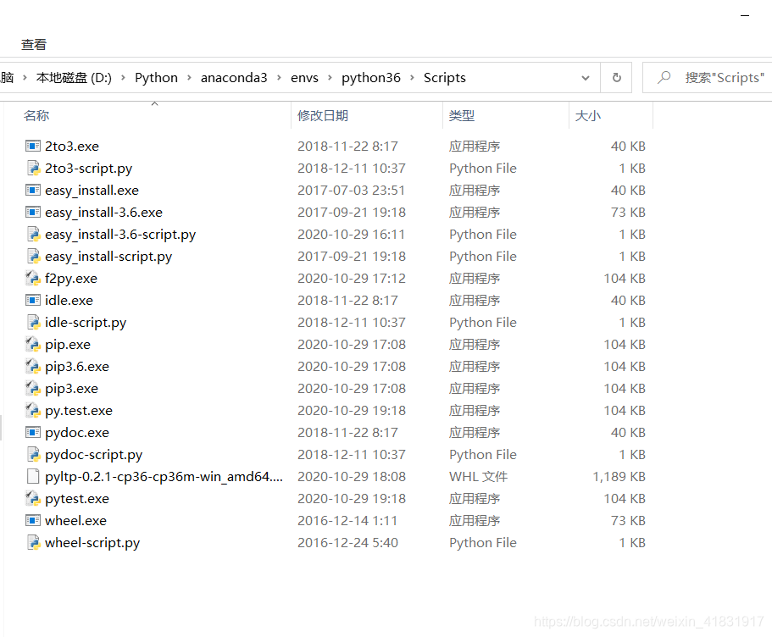Select the file name wheel-script.py

92,542
